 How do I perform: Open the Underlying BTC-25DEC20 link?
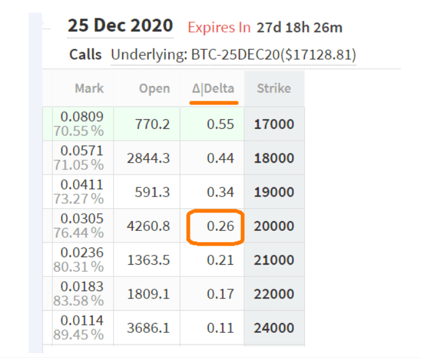234,55
